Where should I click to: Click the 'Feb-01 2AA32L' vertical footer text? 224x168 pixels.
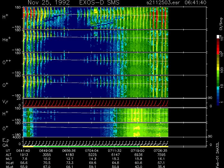[x=218, y=155]
